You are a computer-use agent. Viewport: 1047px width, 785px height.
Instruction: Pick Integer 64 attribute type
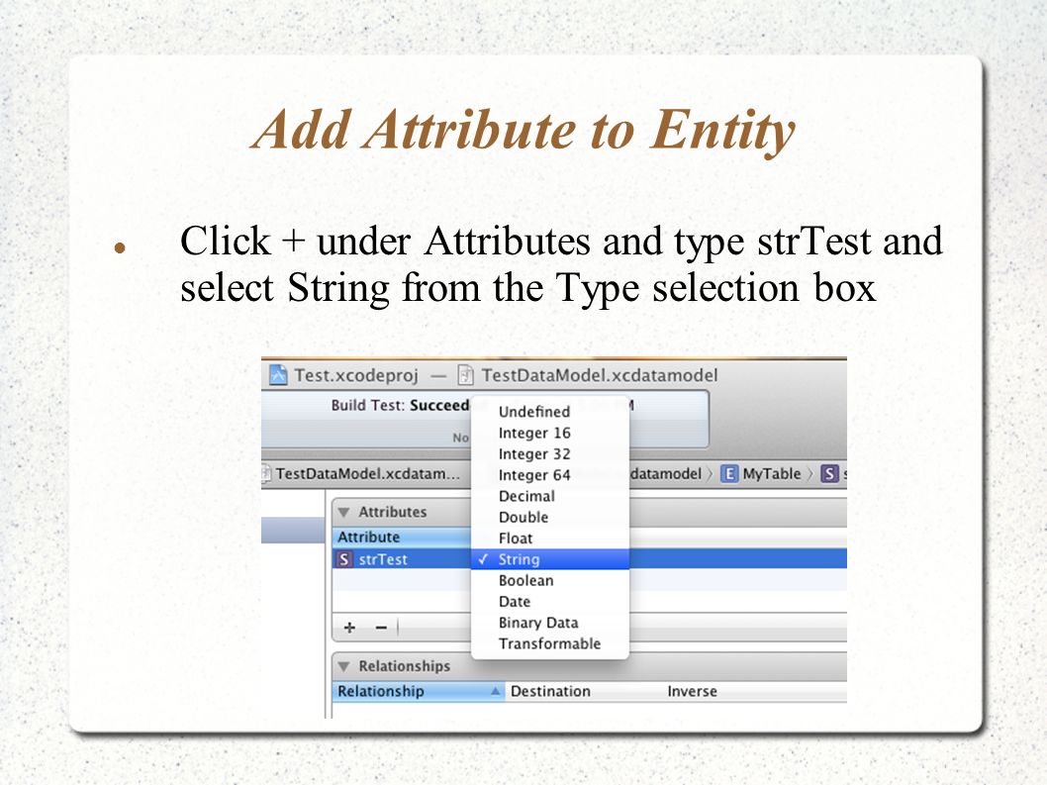[550, 475]
